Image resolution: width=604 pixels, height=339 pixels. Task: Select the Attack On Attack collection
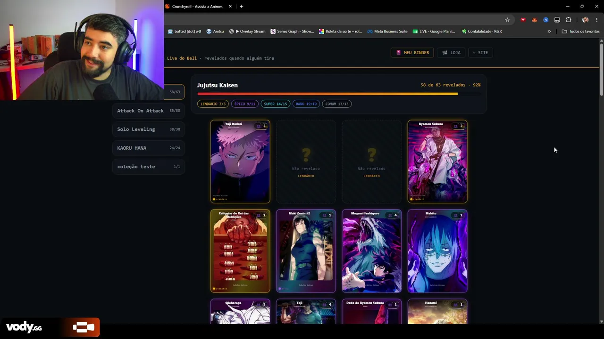click(x=149, y=111)
